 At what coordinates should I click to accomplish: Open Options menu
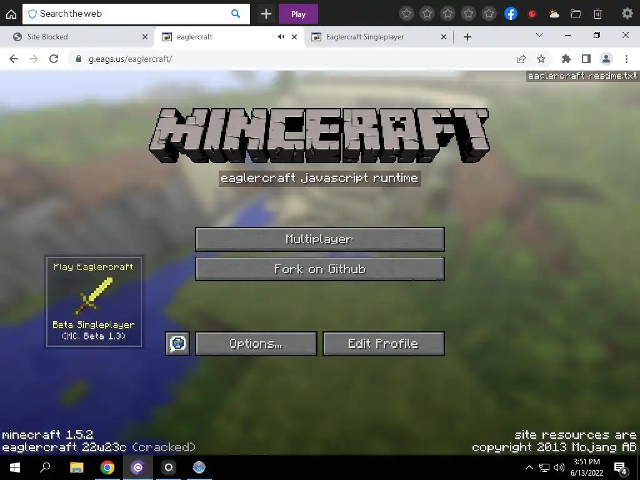(x=256, y=344)
